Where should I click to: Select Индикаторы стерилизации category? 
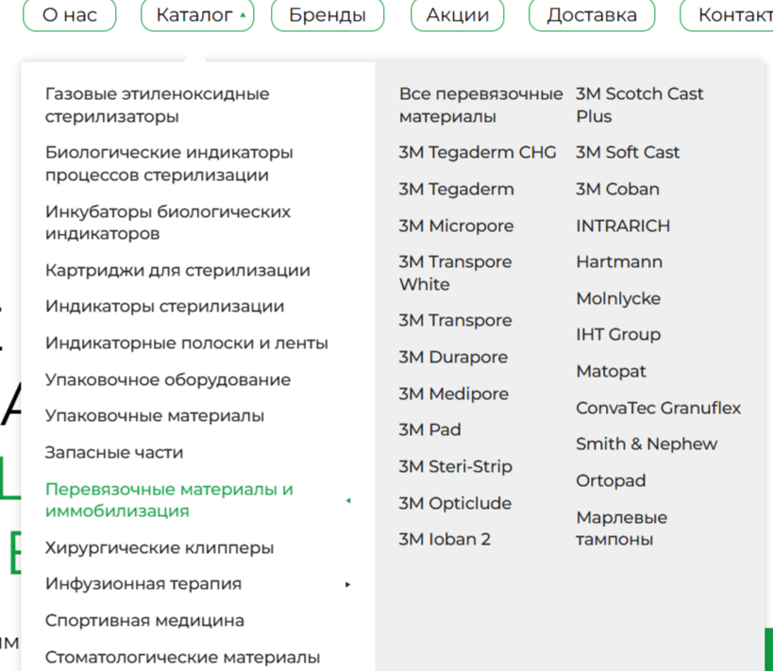164,306
